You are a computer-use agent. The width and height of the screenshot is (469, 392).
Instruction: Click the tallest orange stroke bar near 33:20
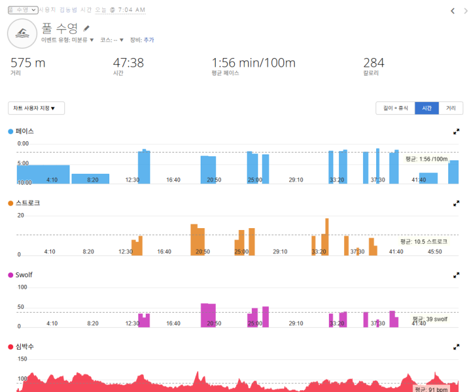pos(327,237)
